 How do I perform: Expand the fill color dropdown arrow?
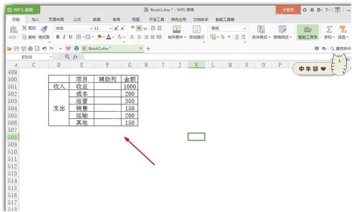104,37
